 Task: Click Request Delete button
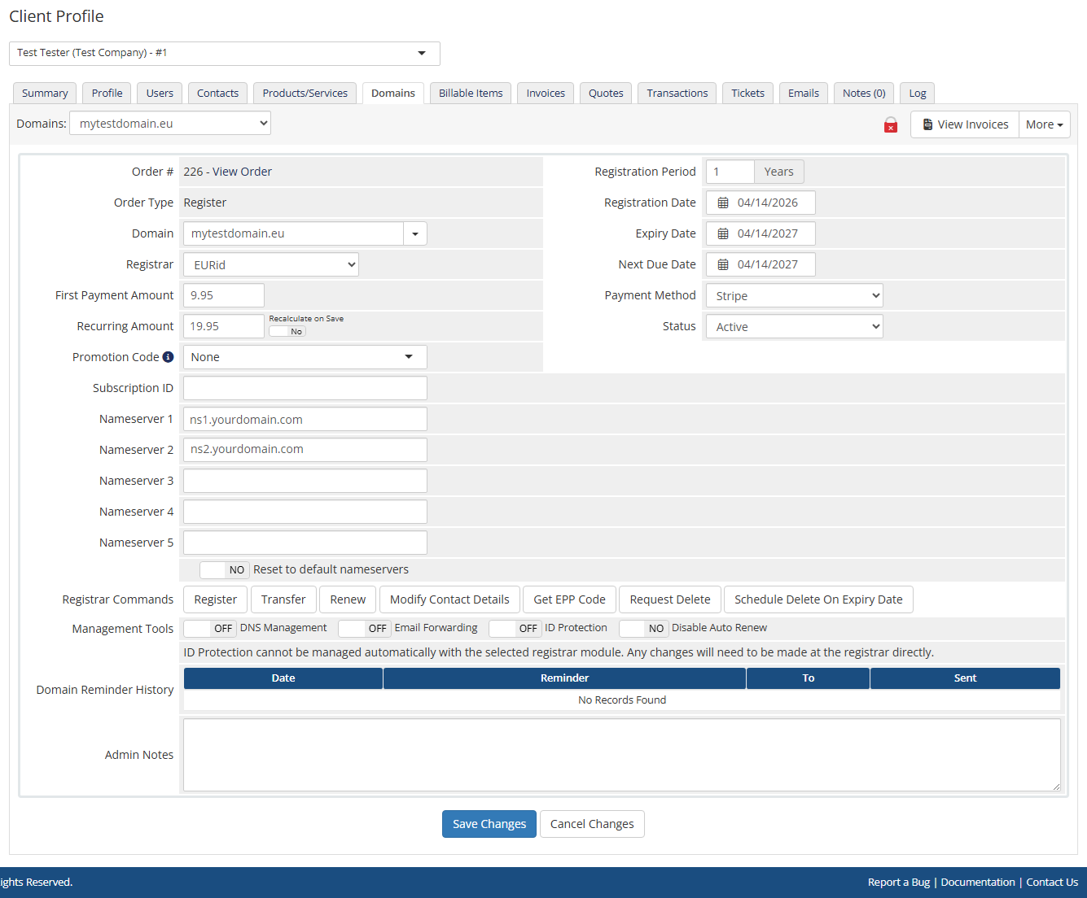670,599
